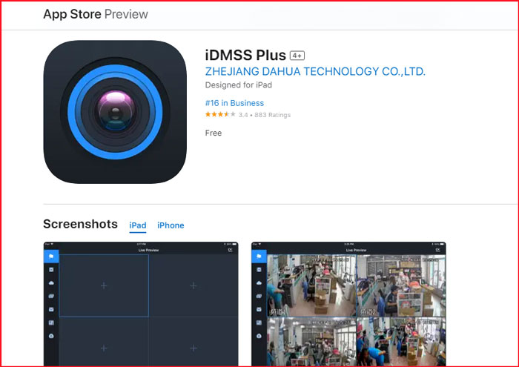Click the bottom-left plus pane in first screenshot

click(x=104, y=341)
